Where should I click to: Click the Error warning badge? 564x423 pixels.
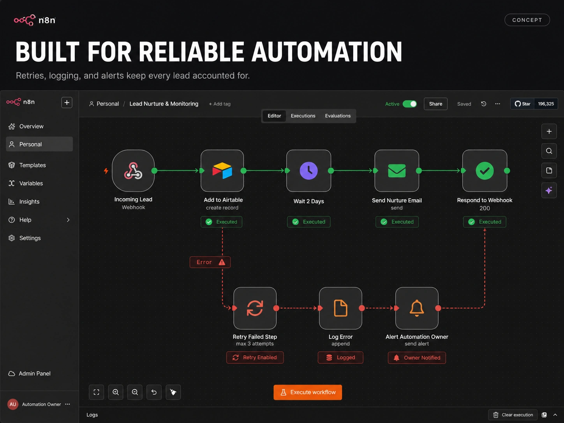tap(210, 262)
